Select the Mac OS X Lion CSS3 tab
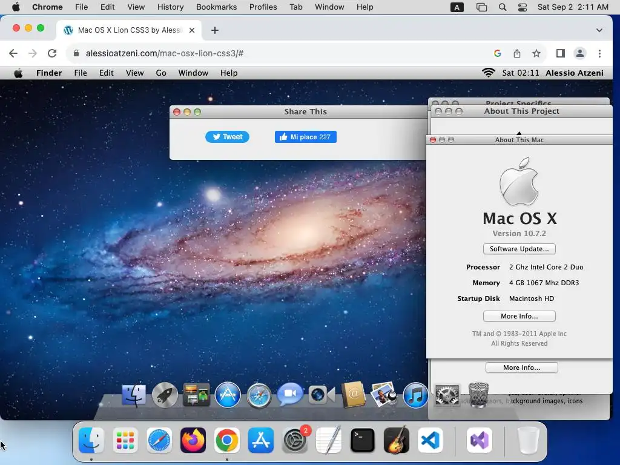This screenshot has width=620, height=465. pyautogui.click(x=128, y=30)
